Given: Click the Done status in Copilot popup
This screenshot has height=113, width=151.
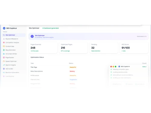Looking at the screenshot, I should [144, 67].
